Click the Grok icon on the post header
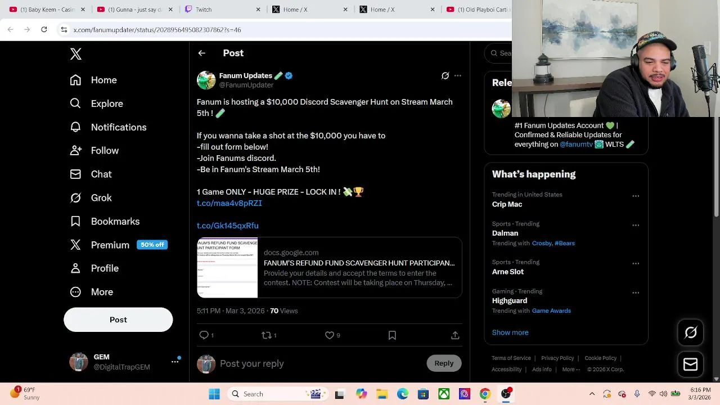Viewport: 720px width, 405px height. click(x=445, y=75)
